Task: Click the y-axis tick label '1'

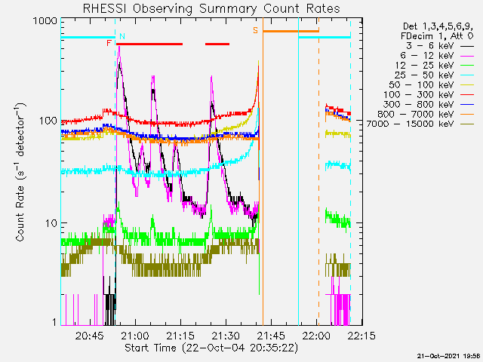Action: tap(54, 322)
